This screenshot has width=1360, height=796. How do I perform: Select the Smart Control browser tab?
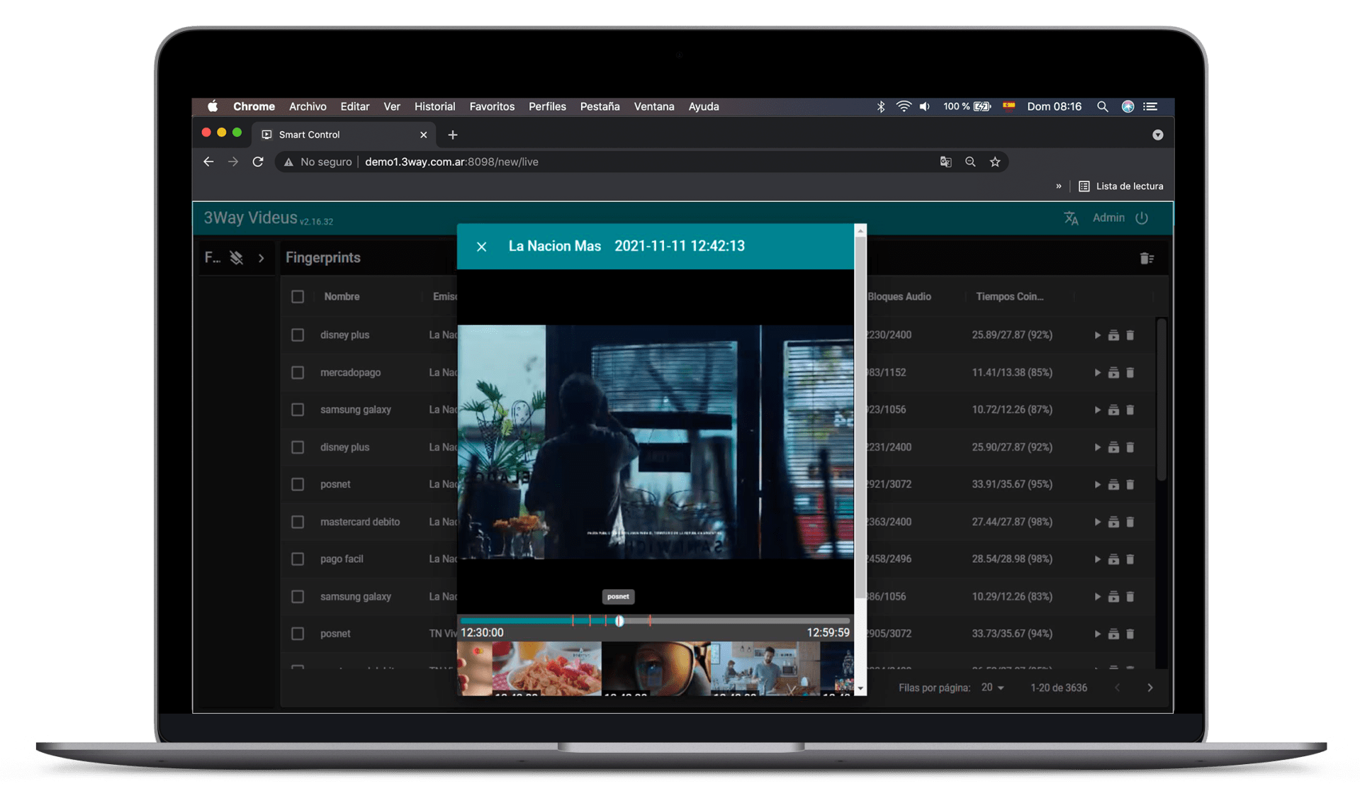pyautogui.click(x=344, y=135)
